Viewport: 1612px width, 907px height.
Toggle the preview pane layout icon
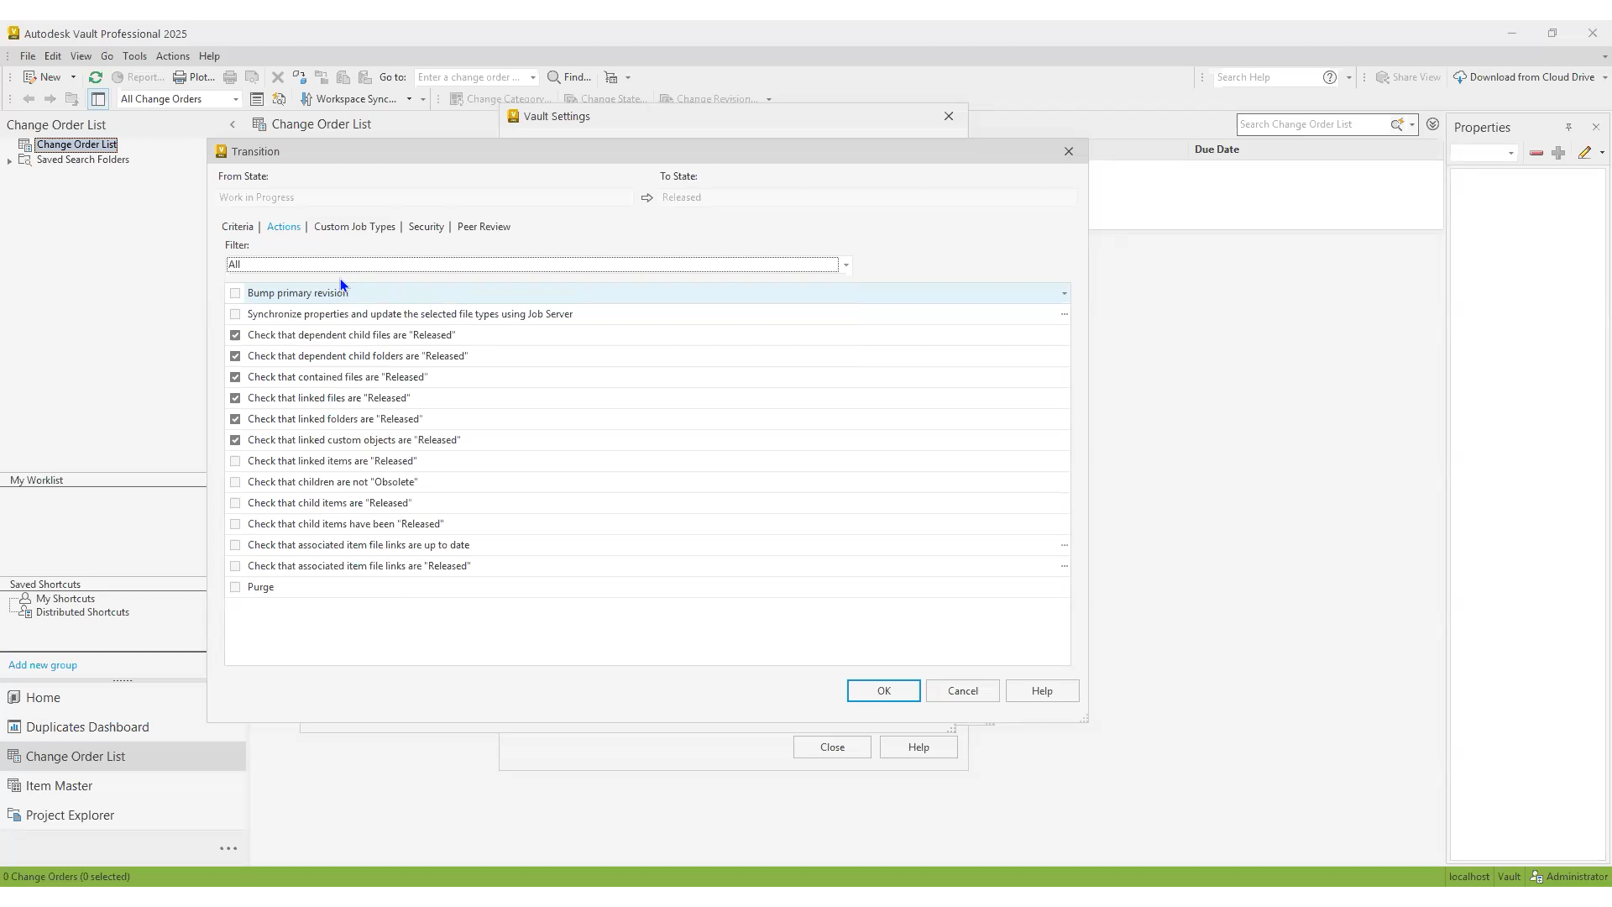[x=98, y=99]
